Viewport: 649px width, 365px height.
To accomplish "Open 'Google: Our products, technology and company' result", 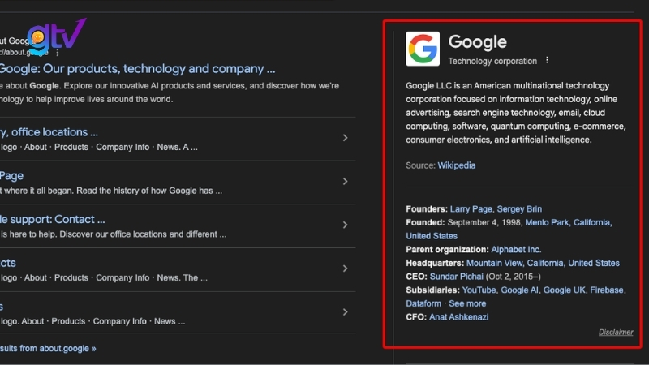I will pos(137,69).
